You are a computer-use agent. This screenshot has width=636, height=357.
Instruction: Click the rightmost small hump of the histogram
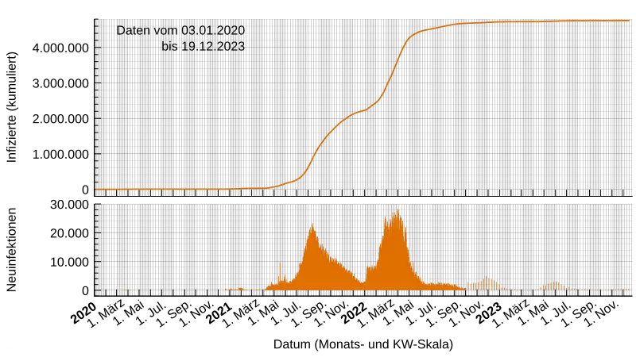point(552,286)
